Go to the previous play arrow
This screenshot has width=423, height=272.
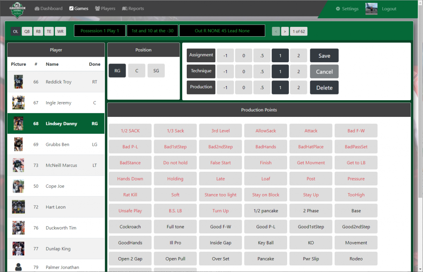coord(276,31)
